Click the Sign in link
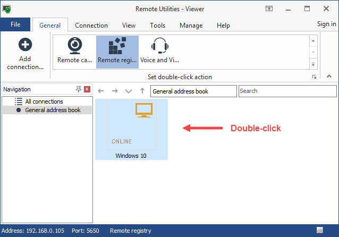The height and width of the screenshot is (237, 339). (326, 24)
